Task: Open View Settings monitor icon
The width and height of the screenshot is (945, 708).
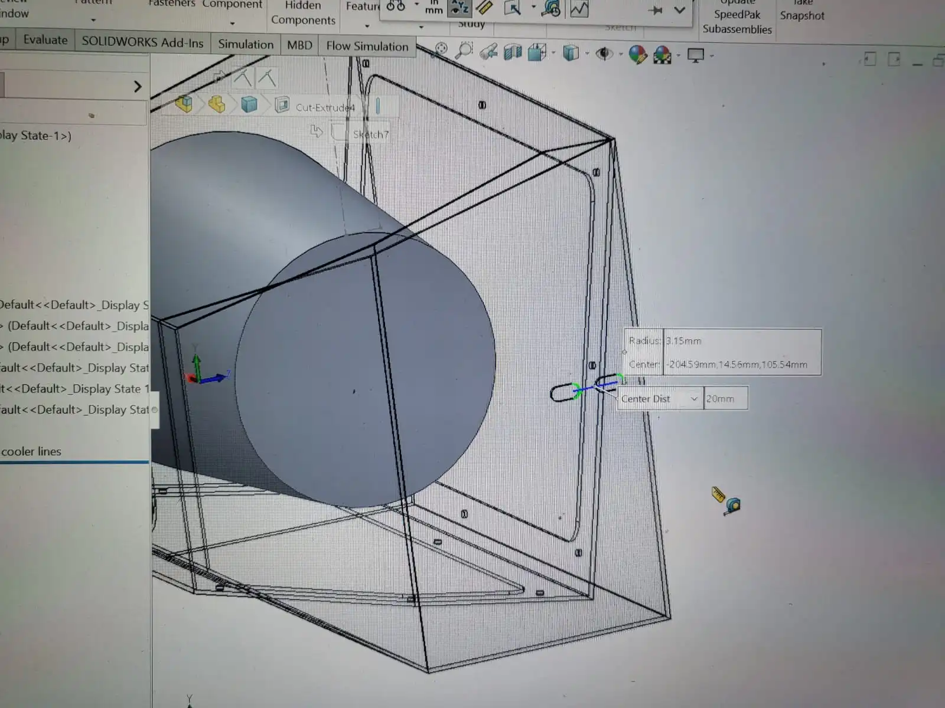Action: tap(696, 56)
